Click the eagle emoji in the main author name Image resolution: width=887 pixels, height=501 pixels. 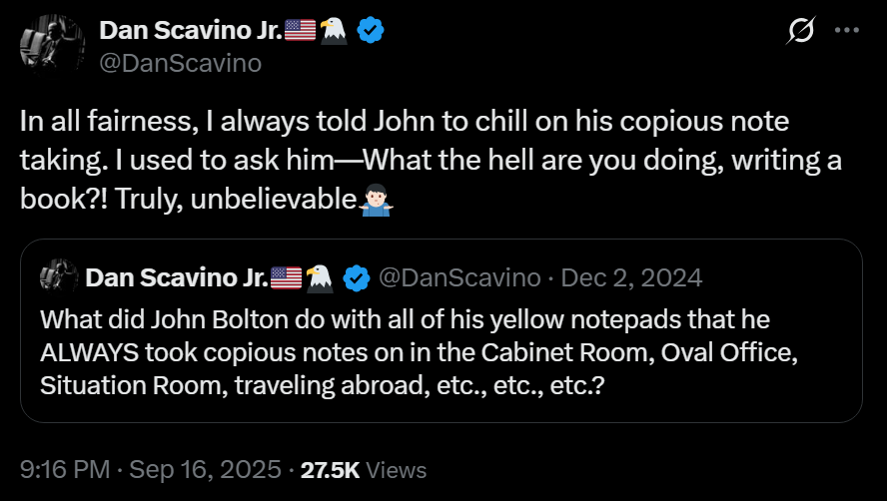[335, 31]
